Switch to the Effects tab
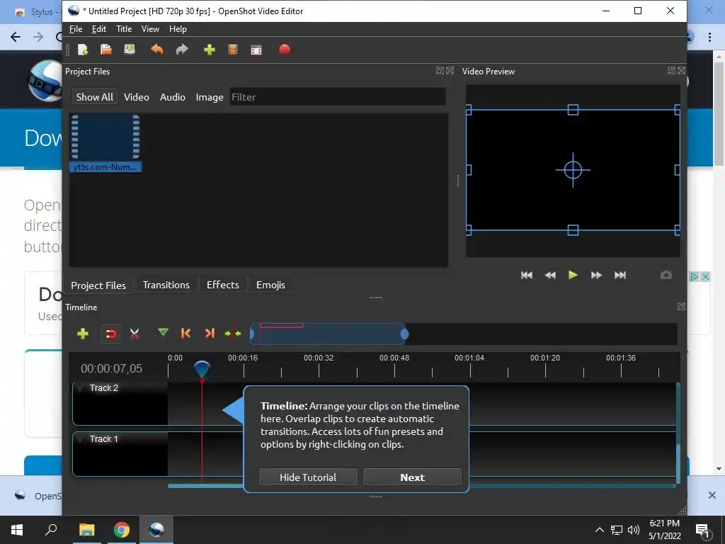 (x=223, y=285)
